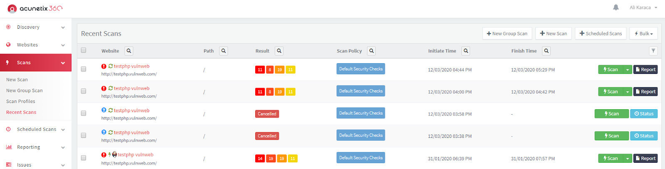665x169 pixels.
Task: Select checkbox for 04:00 PM scan row
Action: point(84,91)
